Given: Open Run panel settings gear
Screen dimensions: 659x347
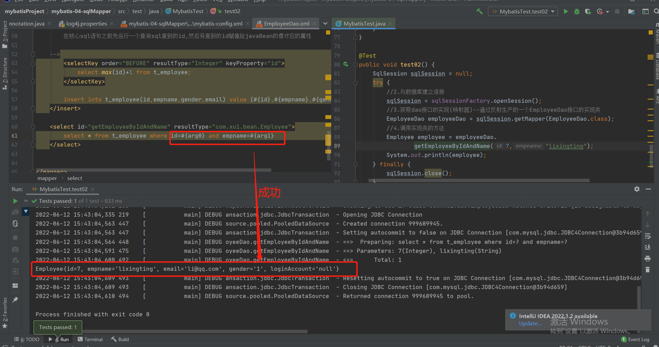Looking at the screenshot, I should (637, 189).
